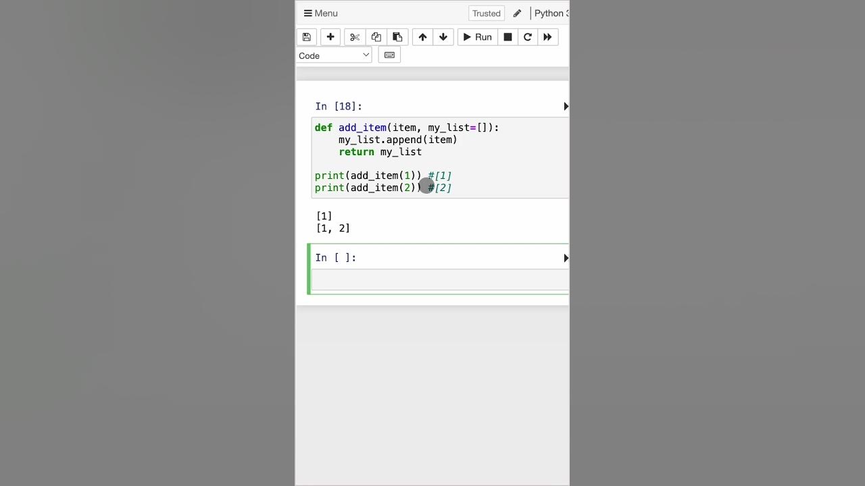This screenshot has height=486, width=865.
Task: Restart kernel and run all cells
Action: click(x=547, y=36)
